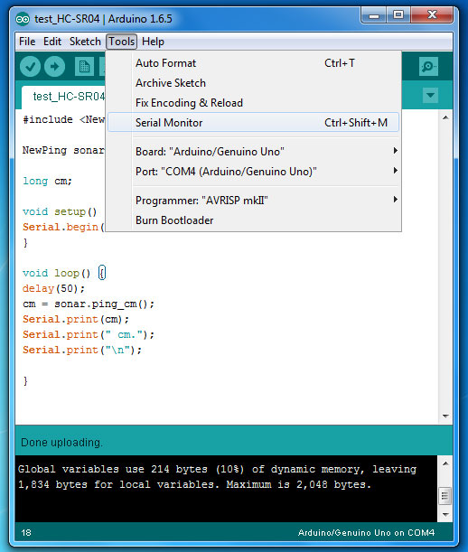Select Port: COM4 menu entry
Image resolution: width=468 pixels, height=552 pixels.
(253, 172)
